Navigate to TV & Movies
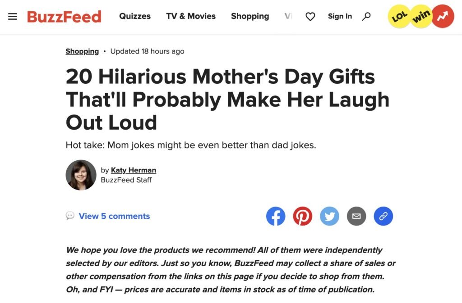462x303 pixels. [x=191, y=16]
